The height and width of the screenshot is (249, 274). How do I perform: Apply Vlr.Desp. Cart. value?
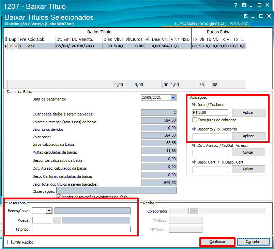(x=248, y=169)
